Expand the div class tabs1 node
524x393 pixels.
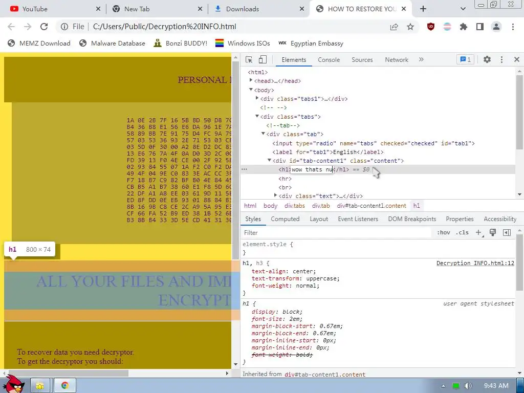tap(257, 98)
